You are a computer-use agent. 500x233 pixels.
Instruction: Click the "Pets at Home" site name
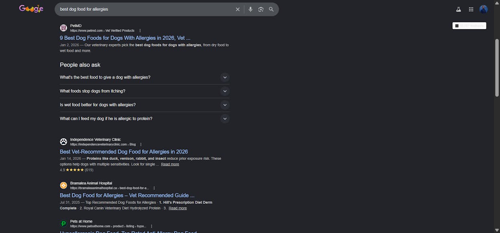coord(81,221)
